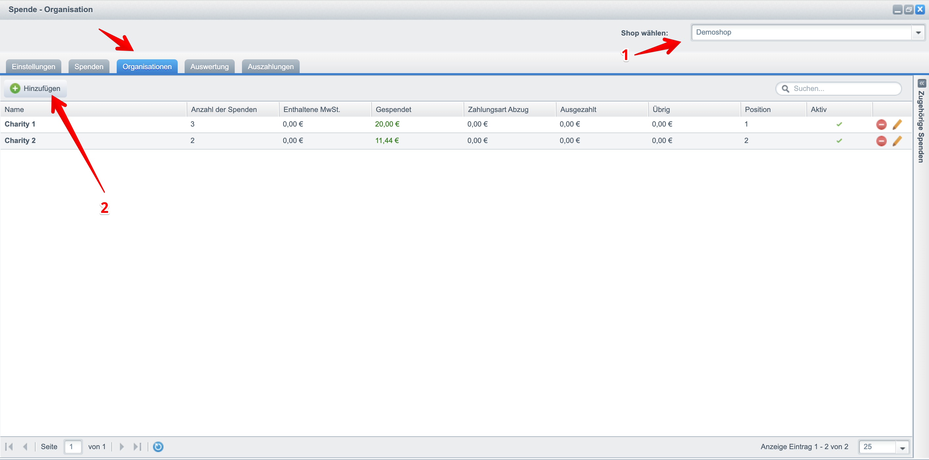929x460 pixels.
Task: Open the page size 25 dropdown
Action: (x=902, y=447)
